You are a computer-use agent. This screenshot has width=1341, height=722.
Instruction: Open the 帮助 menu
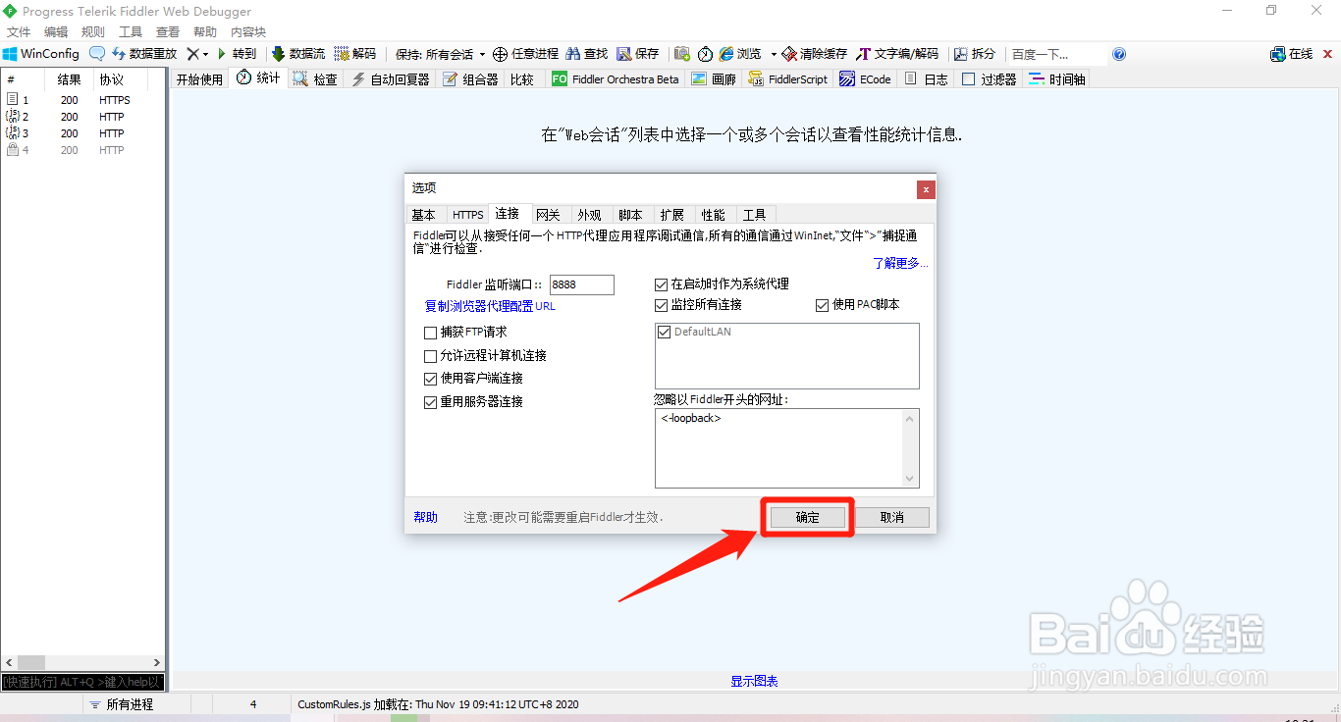point(205,31)
